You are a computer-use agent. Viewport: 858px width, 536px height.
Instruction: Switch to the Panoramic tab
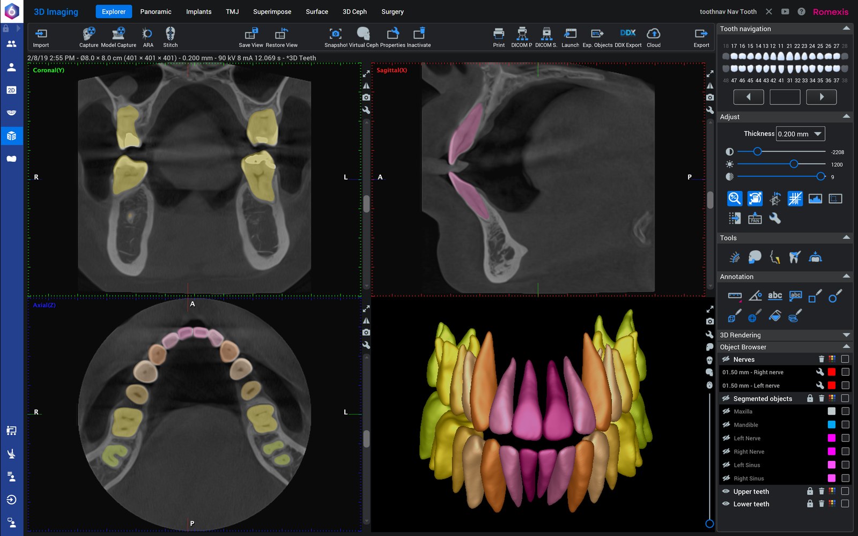156,11
